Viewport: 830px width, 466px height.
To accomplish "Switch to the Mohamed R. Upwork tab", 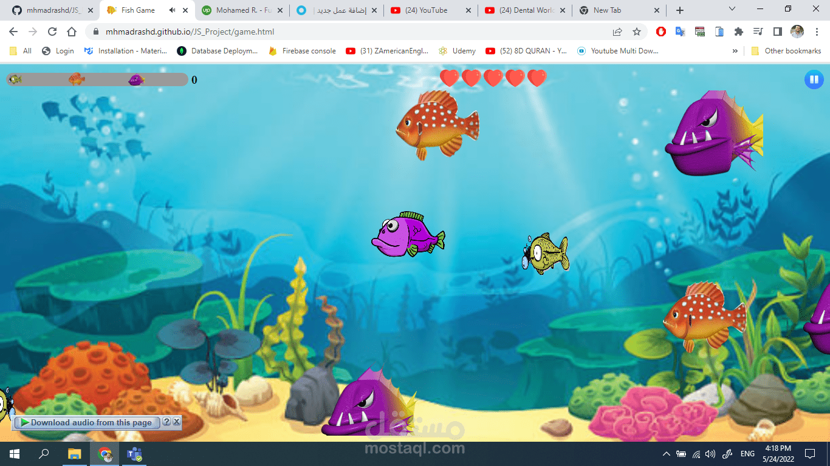I will pyautogui.click(x=242, y=10).
